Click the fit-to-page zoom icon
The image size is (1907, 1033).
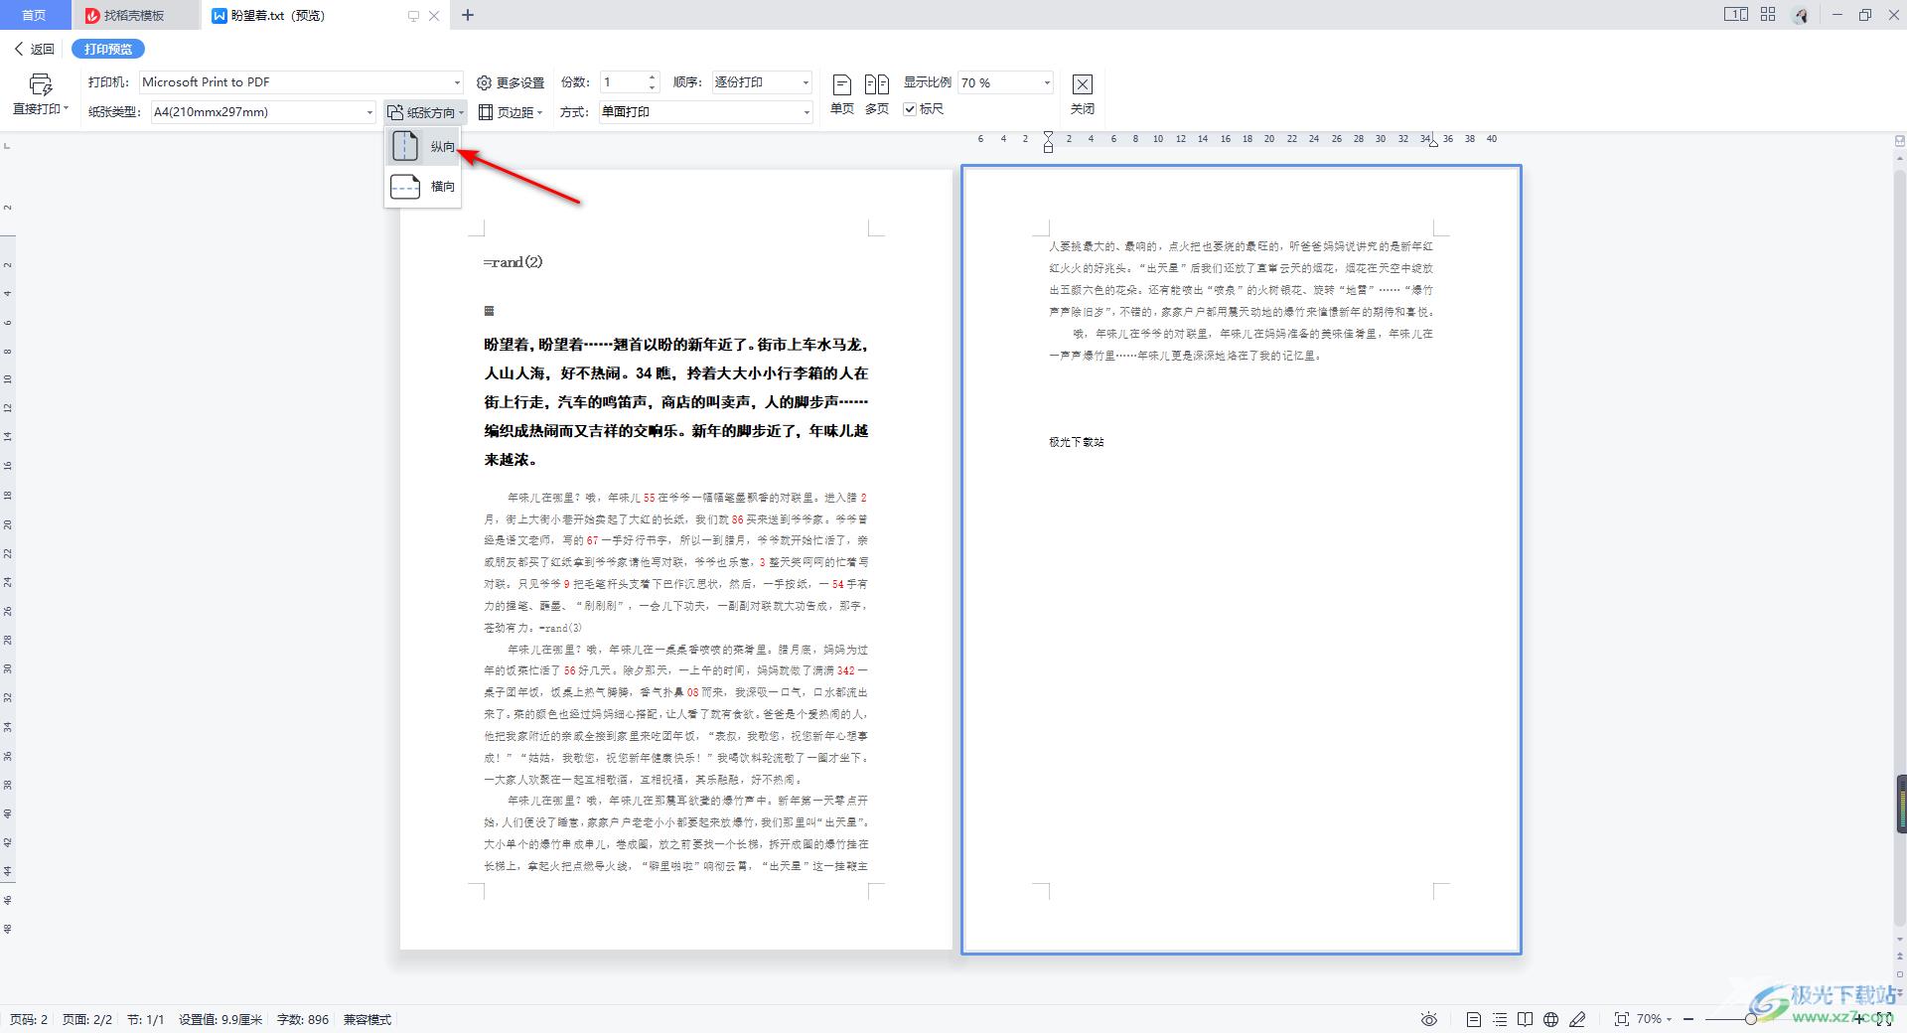click(1621, 1019)
